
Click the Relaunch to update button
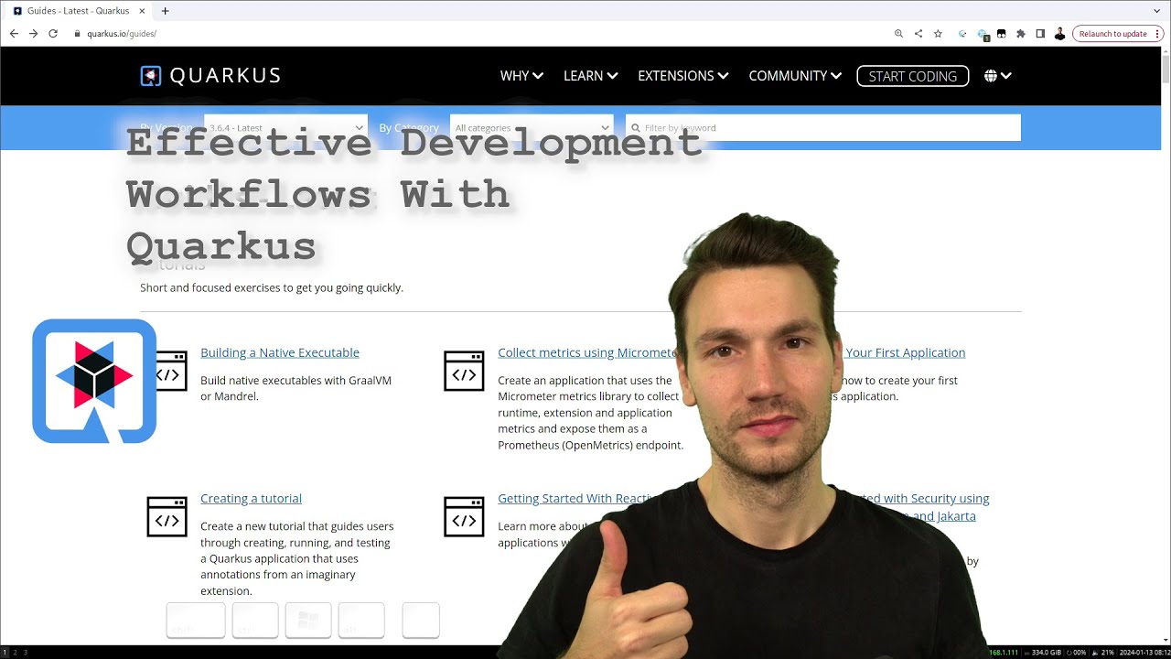point(1112,34)
